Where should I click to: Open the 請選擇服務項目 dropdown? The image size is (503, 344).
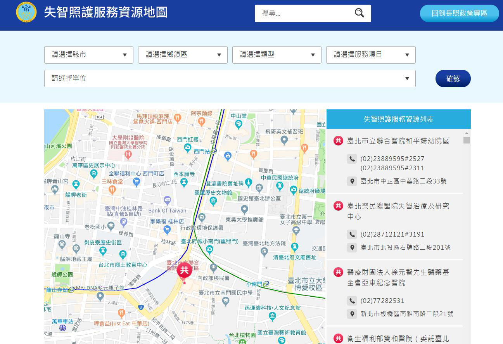(371, 55)
